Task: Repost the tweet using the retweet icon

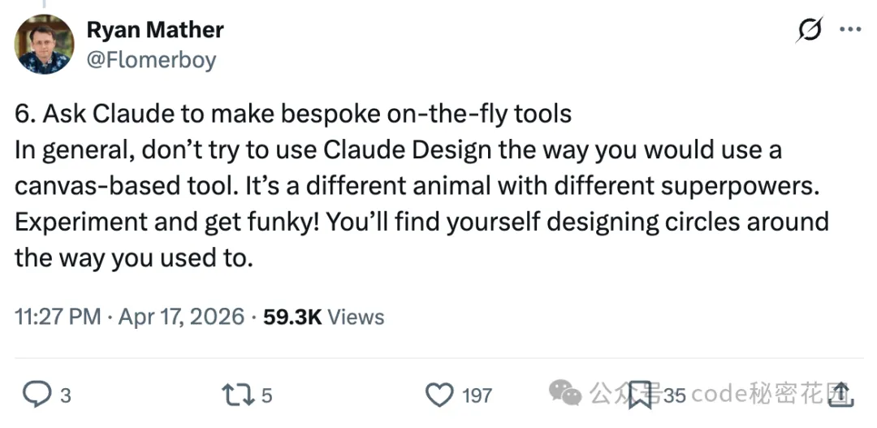Action: tap(236, 395)
